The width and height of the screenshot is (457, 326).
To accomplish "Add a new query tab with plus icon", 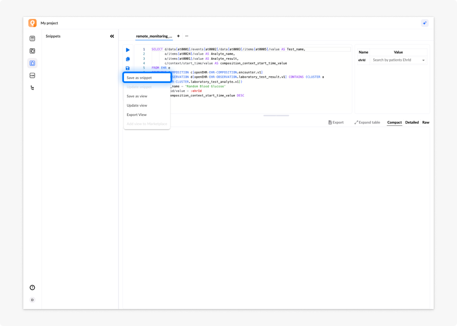I will coord(179,36).
